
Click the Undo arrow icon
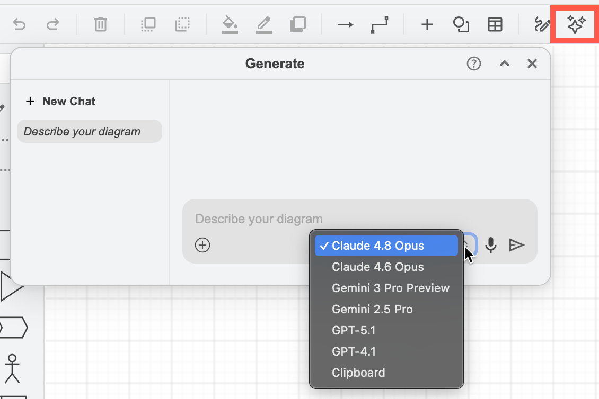click(x=19, y=24)
